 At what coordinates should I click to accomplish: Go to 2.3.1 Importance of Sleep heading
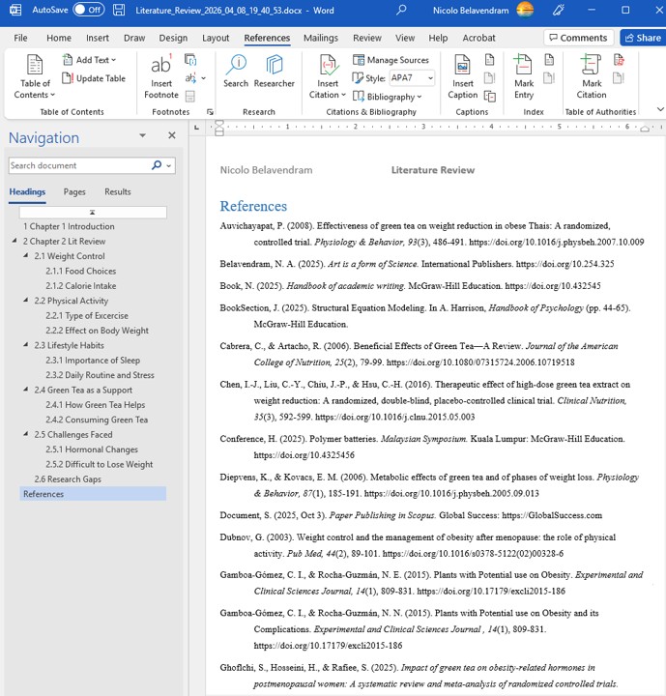tap(93, 360)
